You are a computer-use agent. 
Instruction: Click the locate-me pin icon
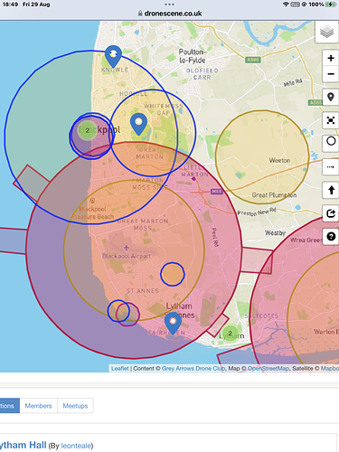click(331, 97)
